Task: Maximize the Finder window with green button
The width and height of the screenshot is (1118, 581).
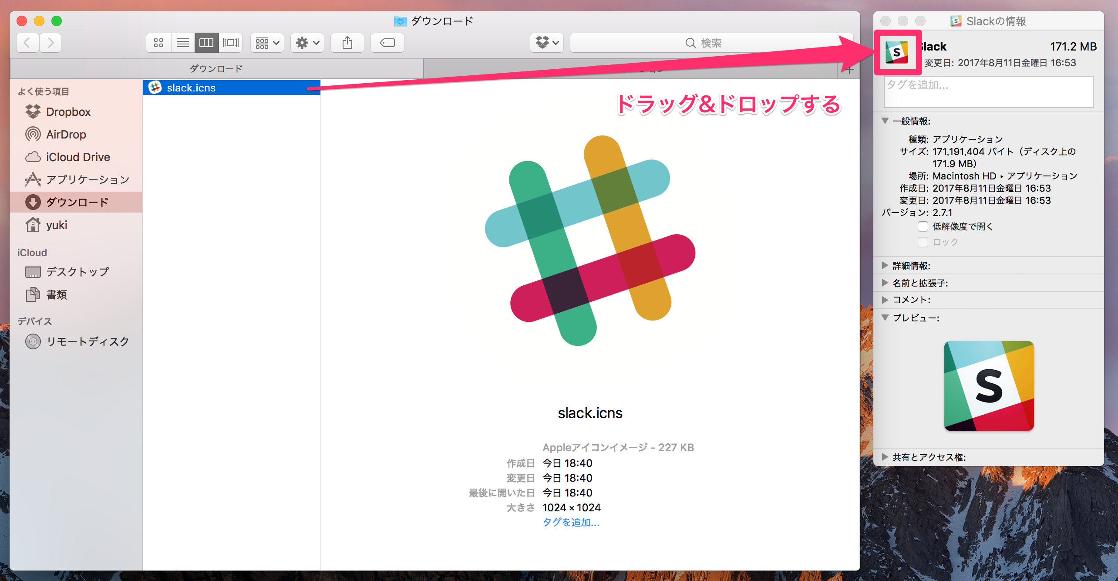Action: tap(57, 21)
